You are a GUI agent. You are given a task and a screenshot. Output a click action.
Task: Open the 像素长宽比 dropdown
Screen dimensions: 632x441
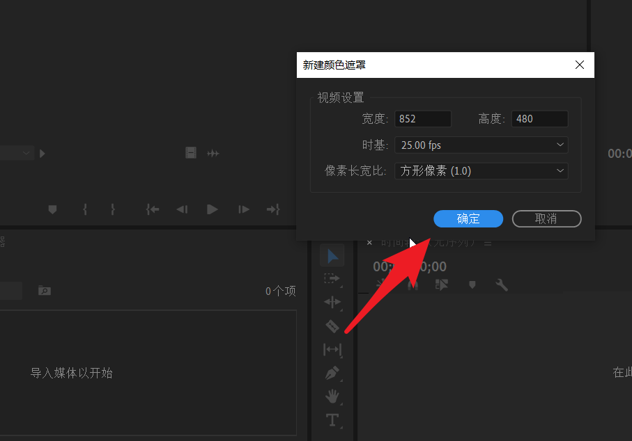point(481,170)
